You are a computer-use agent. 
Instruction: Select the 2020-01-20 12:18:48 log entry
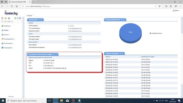[x=141, y=62]
